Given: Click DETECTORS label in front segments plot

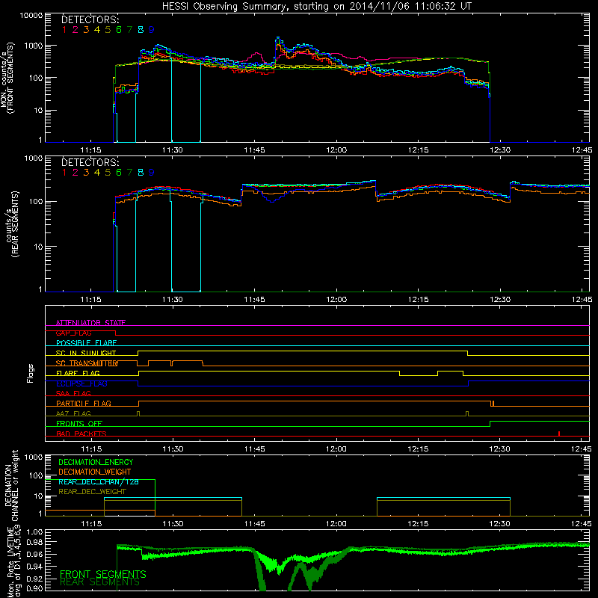Looking at the screenshot, I should (x=90, y=19).
